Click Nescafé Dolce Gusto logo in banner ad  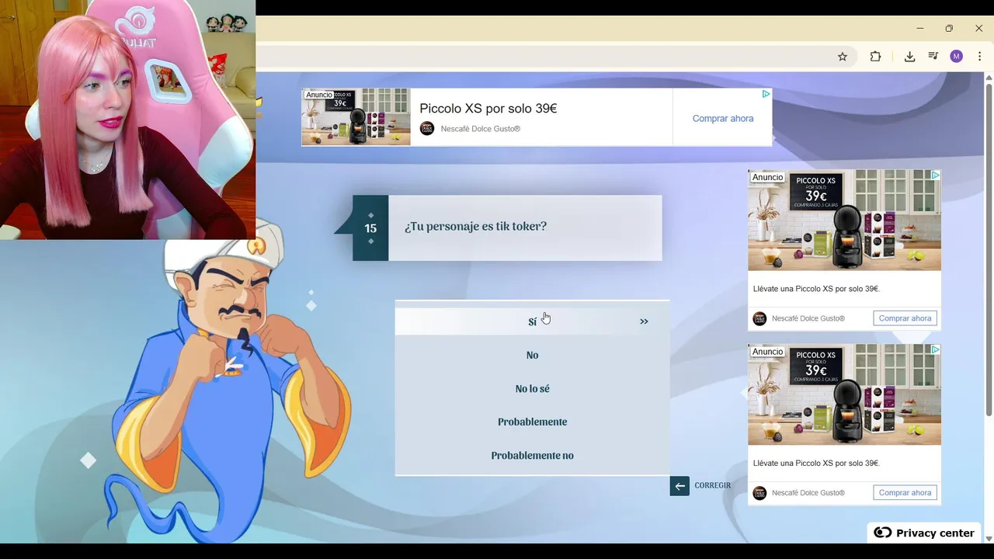coord(427,129)
